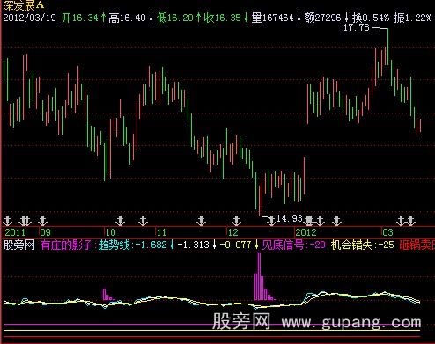Select the 09 month timeline label
Viewport: 435px width, 344px height.
(x=45, y=232)
